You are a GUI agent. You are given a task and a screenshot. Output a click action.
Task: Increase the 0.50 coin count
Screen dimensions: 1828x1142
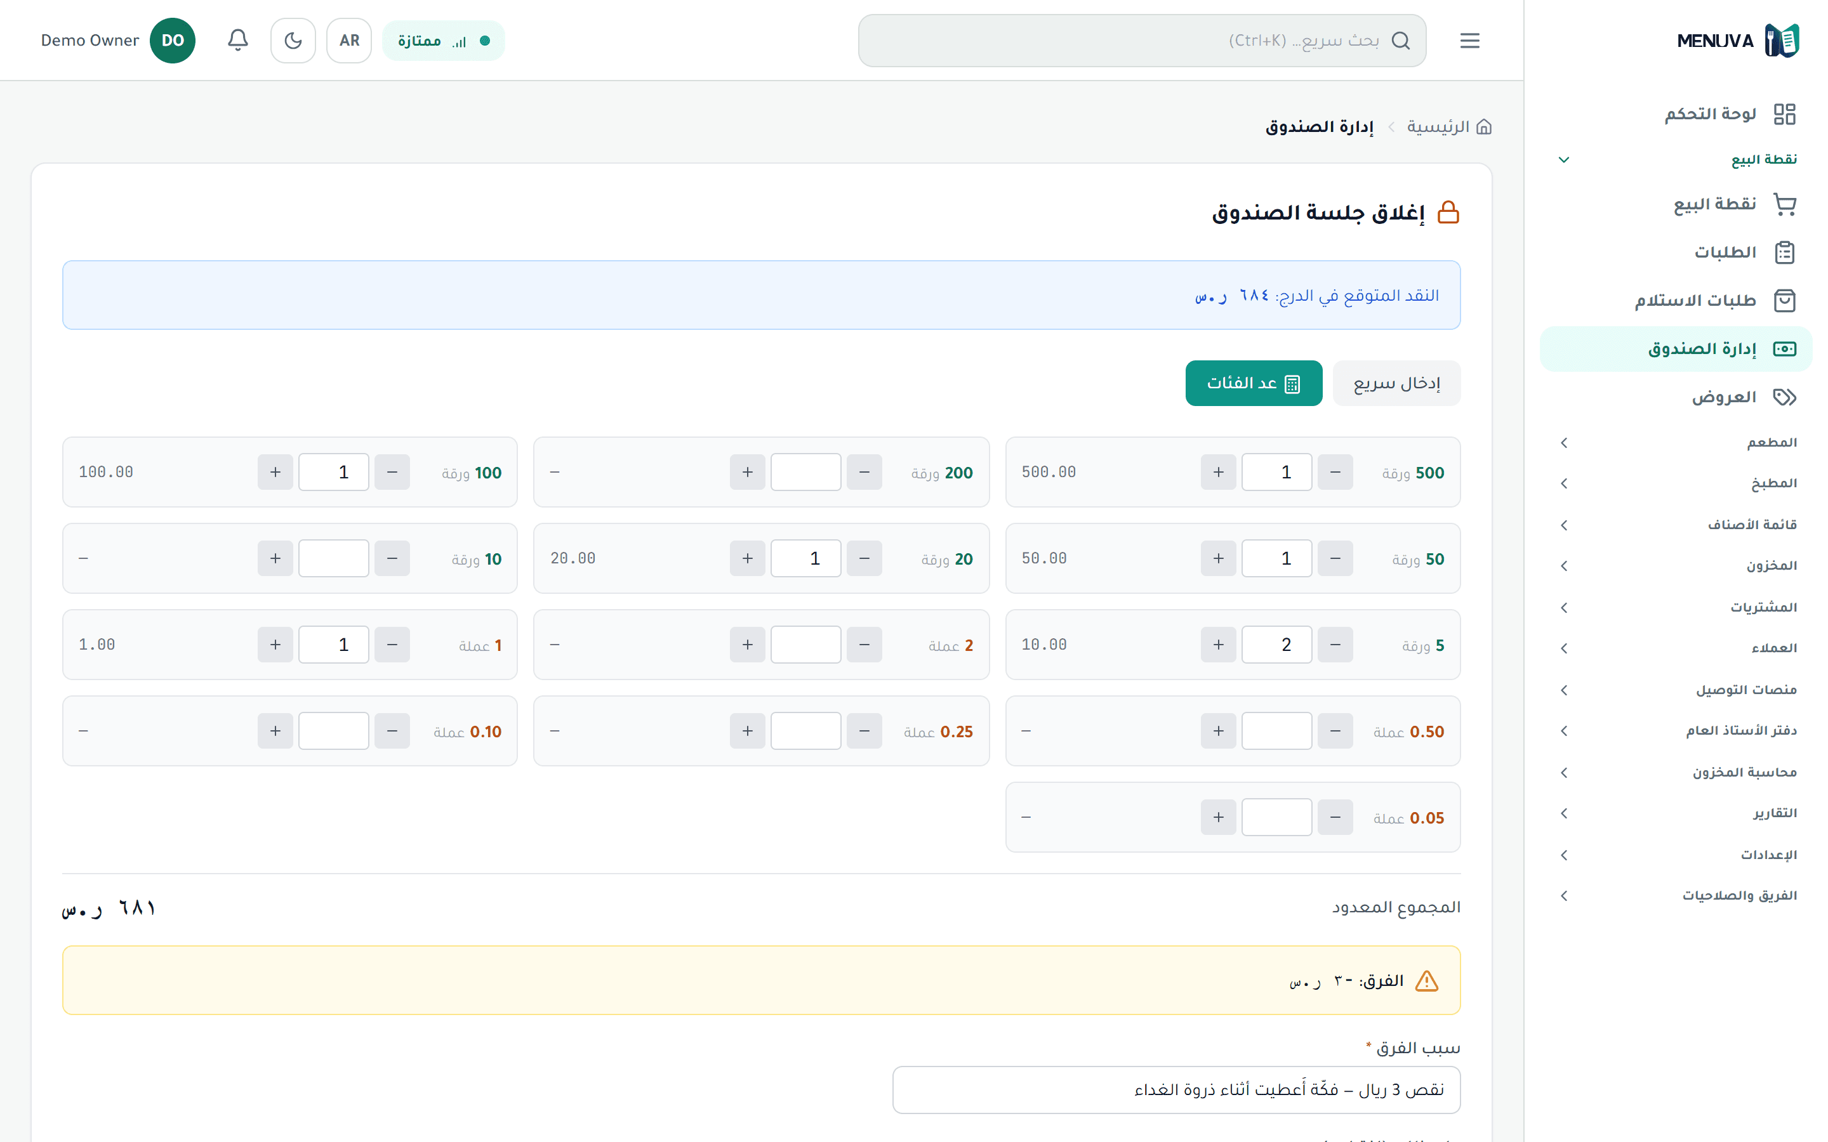point(1219,730)
